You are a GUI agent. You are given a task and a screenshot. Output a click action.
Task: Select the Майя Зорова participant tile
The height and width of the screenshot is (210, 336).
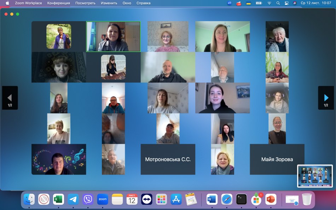(x=277, y=159)
